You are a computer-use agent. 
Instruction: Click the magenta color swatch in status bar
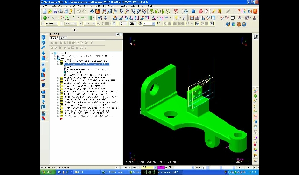pyautogui.click(x=161, y=168)
